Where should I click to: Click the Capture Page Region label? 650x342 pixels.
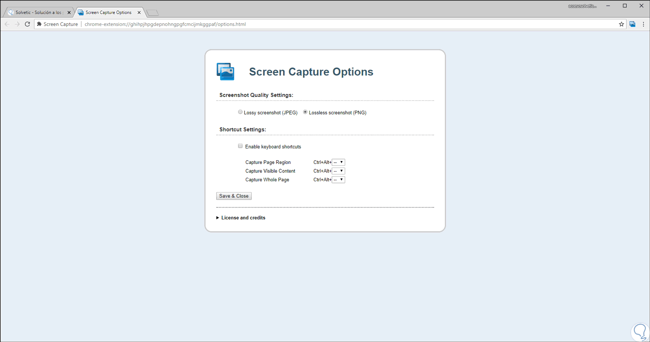pos(268,162)
